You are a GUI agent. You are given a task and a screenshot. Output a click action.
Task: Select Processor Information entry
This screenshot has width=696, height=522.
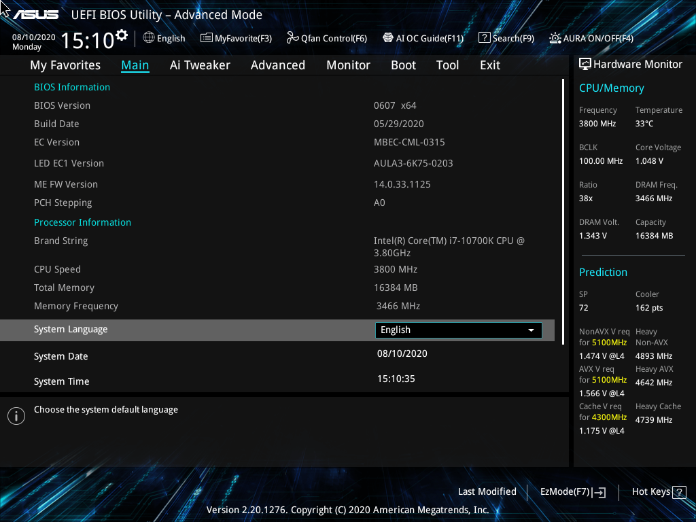click(x=82, y=222)
